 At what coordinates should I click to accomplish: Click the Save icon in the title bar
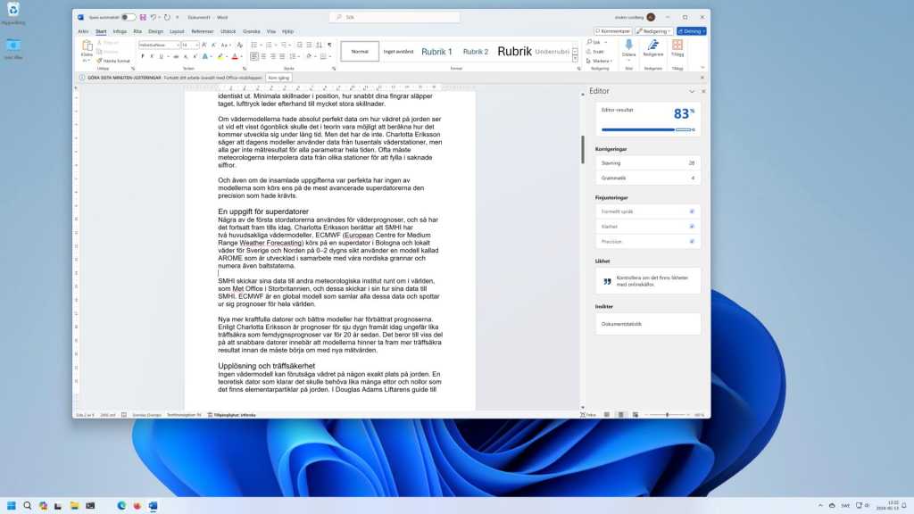pos(143,18)
